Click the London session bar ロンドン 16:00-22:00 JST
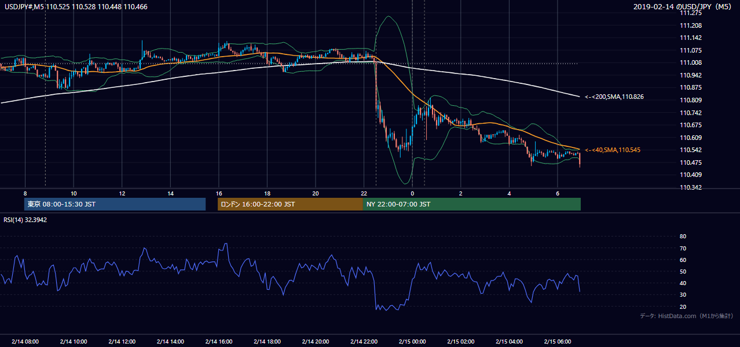The image size is (740, 347). coord(290,204)
